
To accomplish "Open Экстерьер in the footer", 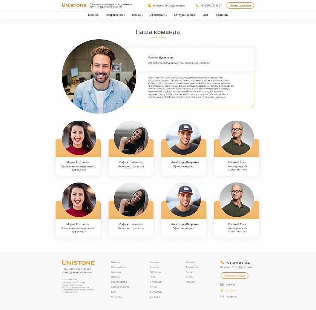I will tap(156, 282).
